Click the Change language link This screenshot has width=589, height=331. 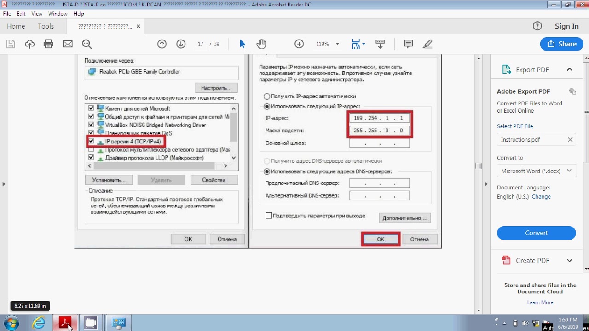[x=541, y=197]
